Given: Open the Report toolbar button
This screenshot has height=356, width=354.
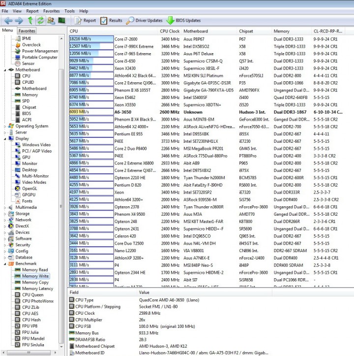Looking at the screenshot, I should tap(85, 20).
